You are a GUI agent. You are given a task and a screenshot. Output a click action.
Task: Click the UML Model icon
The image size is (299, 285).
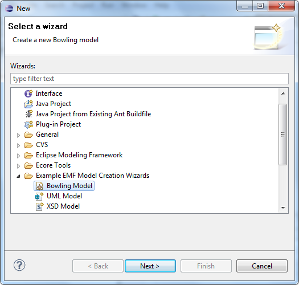click(39, 196)
